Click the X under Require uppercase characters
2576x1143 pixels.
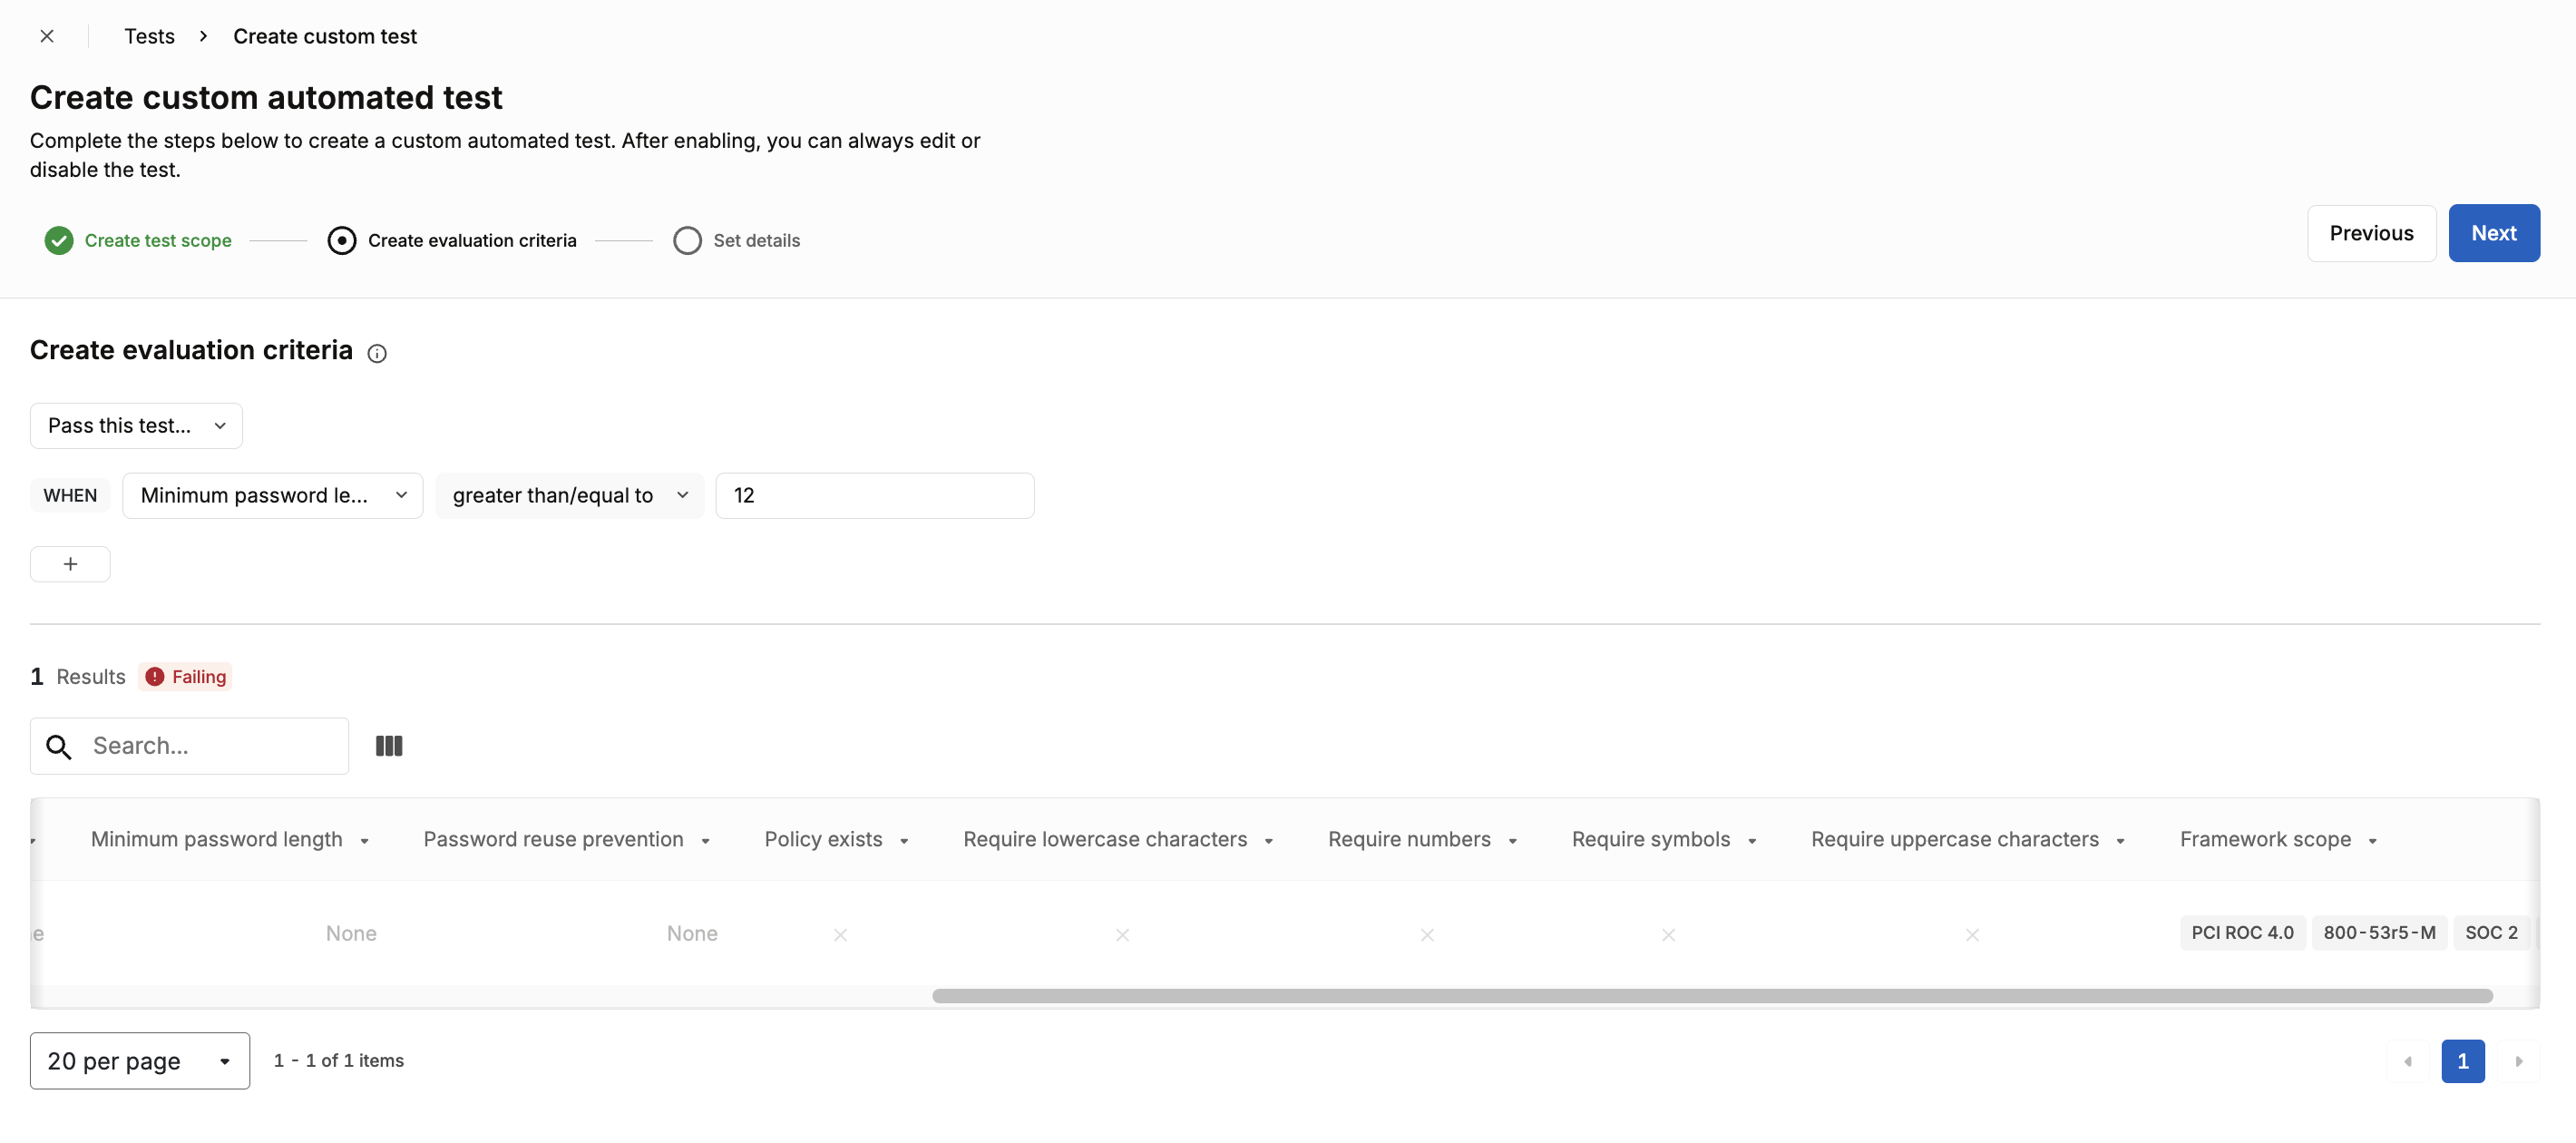point(1972,935)
